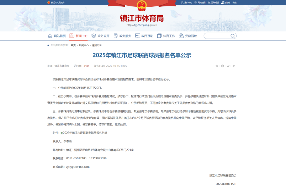
Task: Increase font size with A+ icon
Action: coord(228,66)
